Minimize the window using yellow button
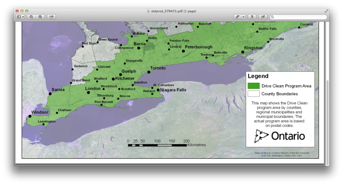 [22, 11]
